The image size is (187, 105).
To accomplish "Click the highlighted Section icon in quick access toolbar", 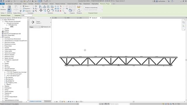I will 39,1.
